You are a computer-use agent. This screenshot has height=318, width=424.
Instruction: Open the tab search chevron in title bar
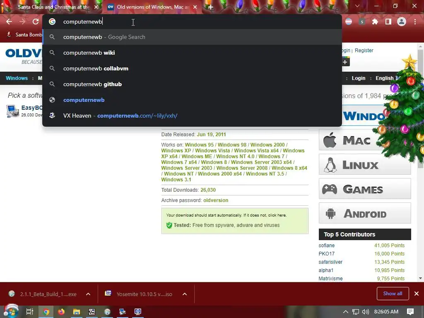[357, 6]
